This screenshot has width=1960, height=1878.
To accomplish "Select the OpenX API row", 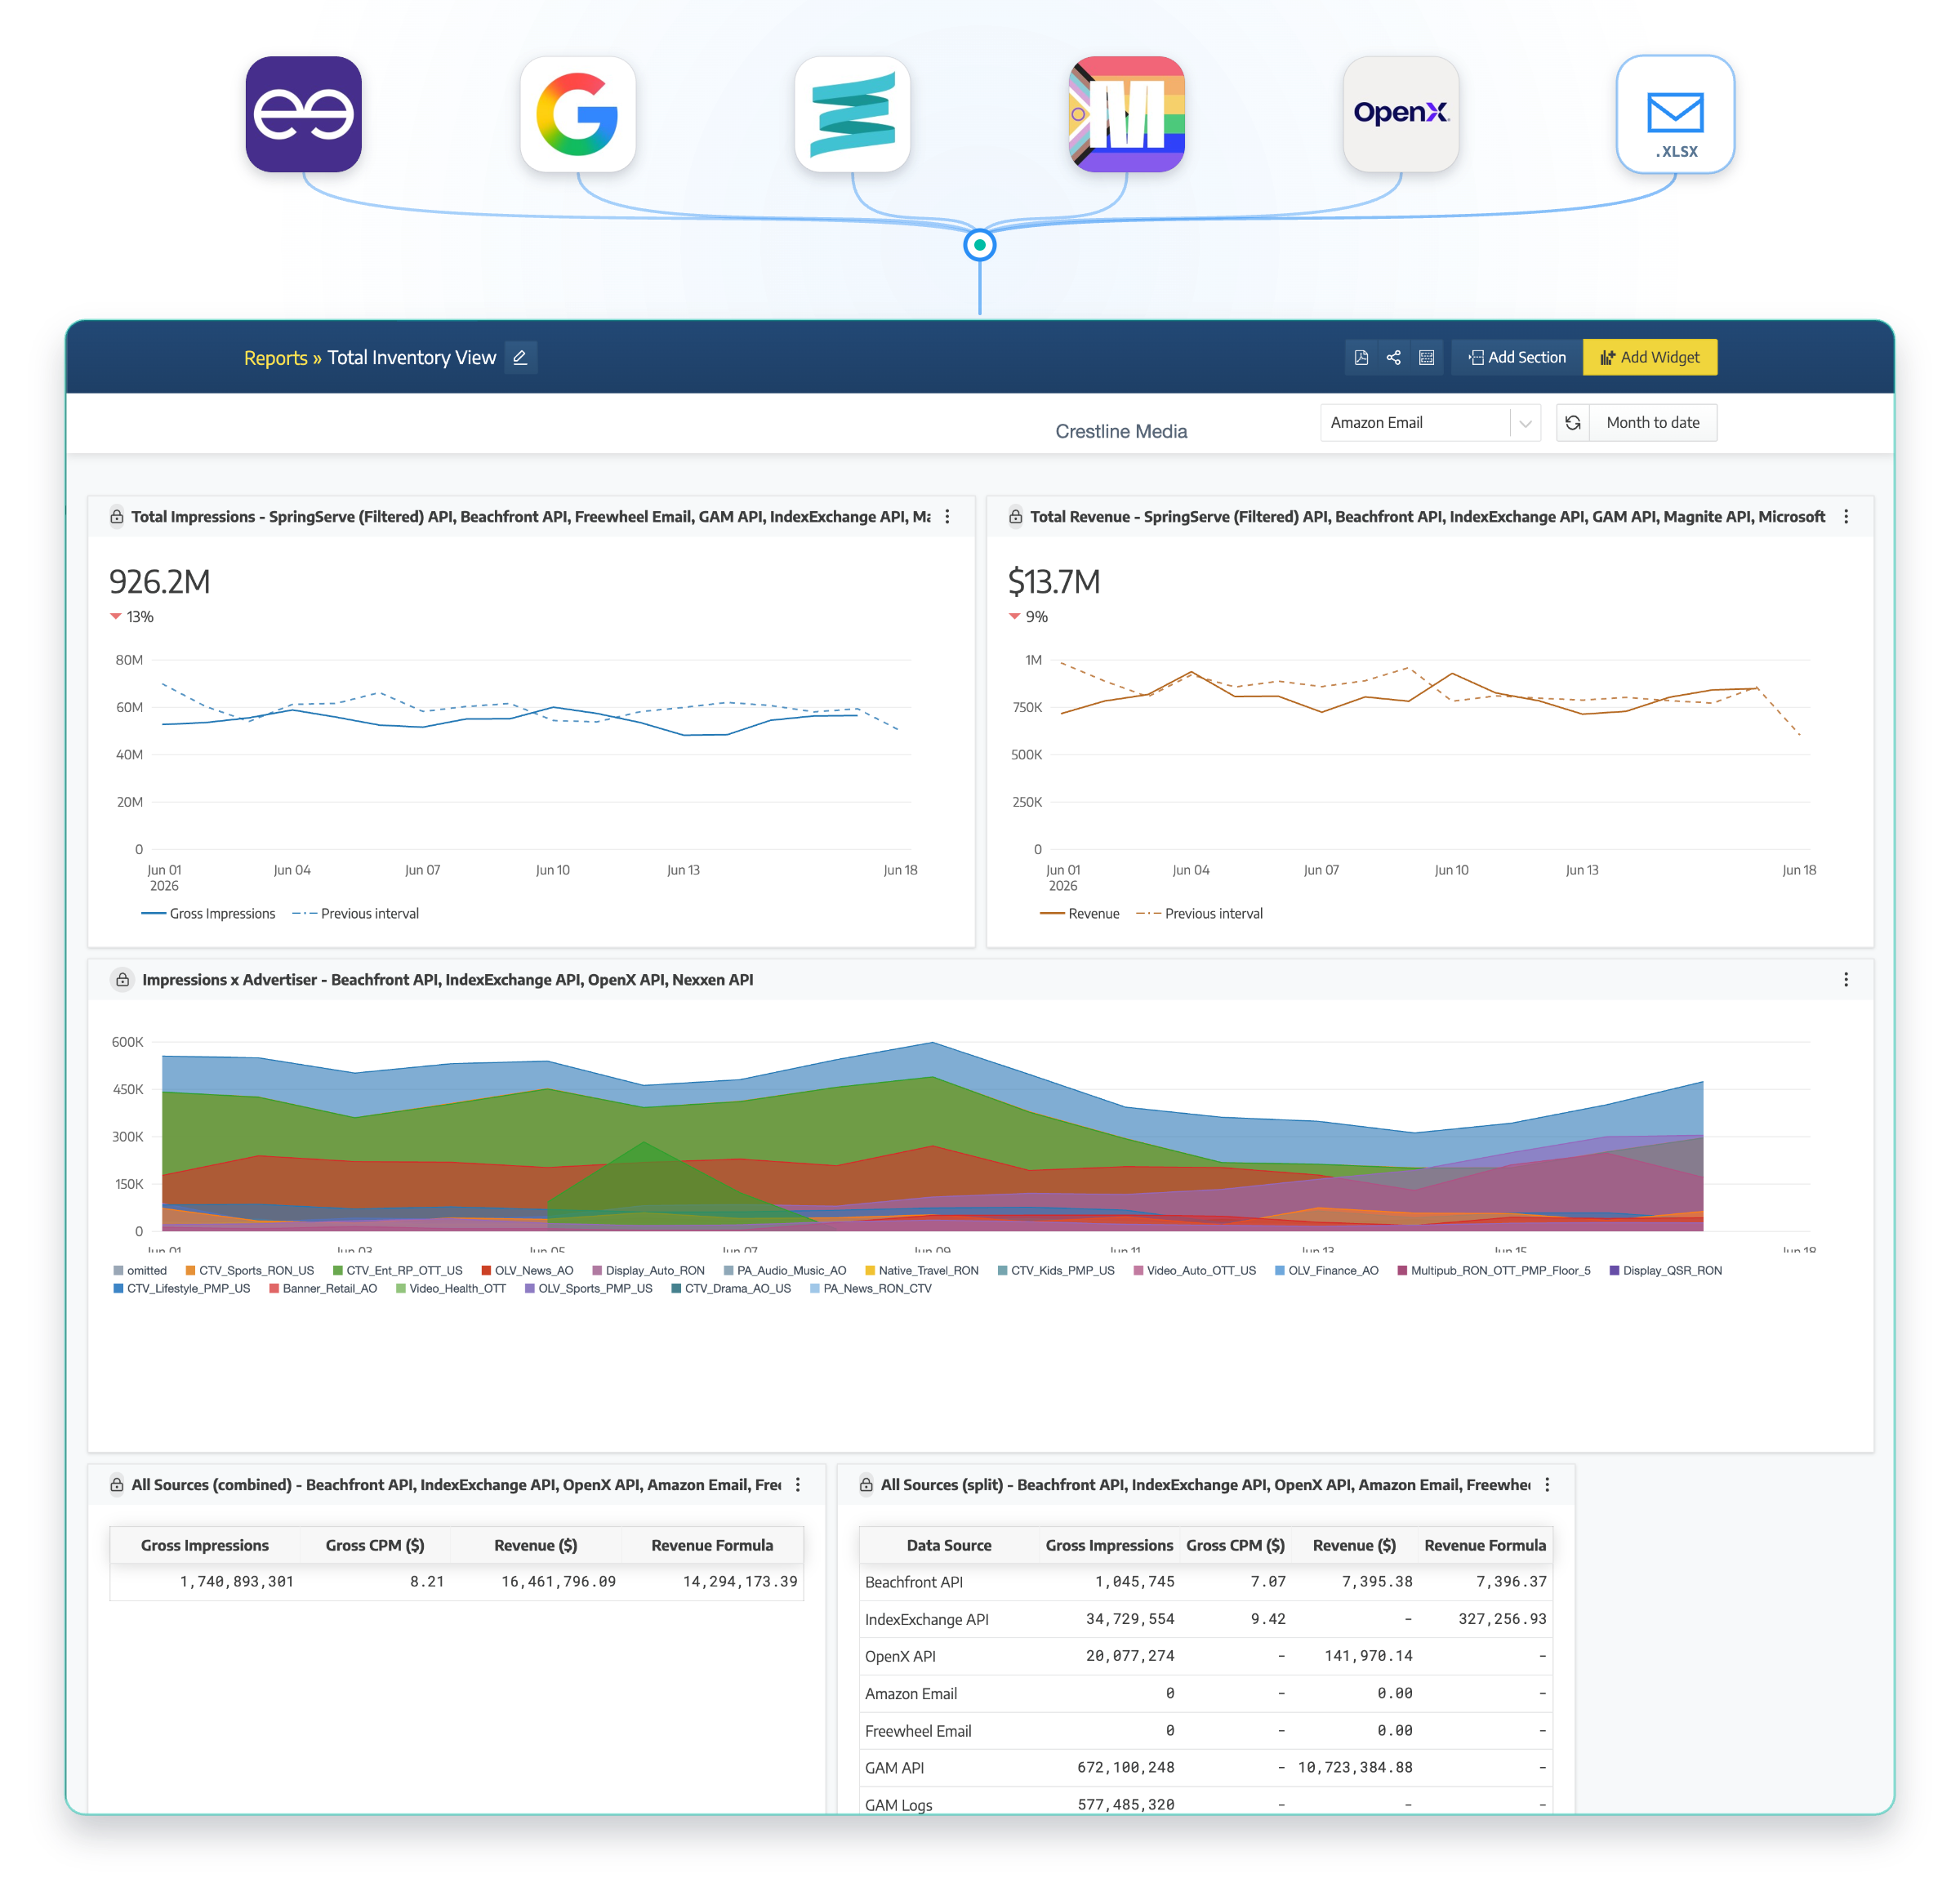I will (x=1206, y=1656).
